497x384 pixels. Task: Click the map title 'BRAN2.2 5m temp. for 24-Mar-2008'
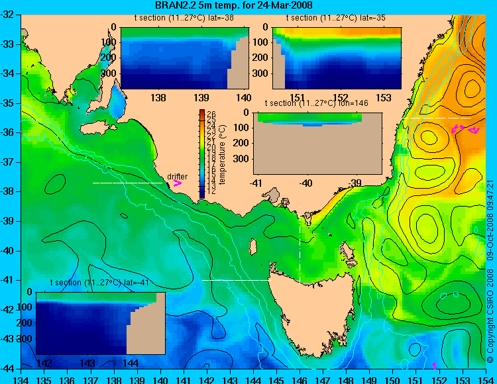(234, 5)
